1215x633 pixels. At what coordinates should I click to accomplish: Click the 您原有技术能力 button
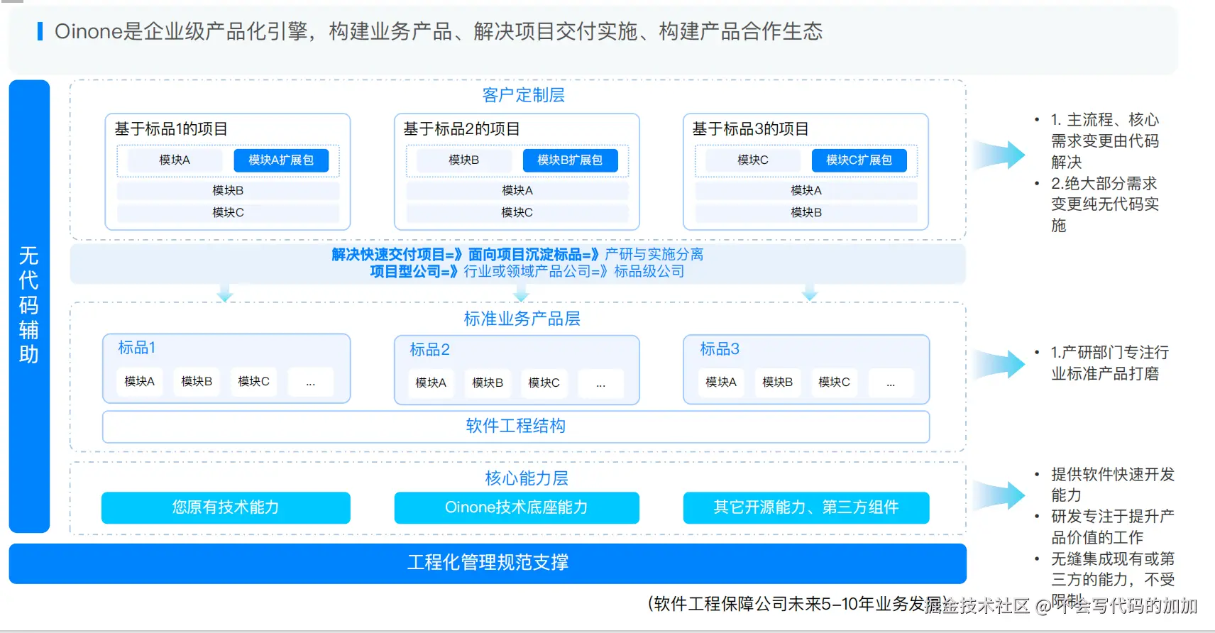226,508
